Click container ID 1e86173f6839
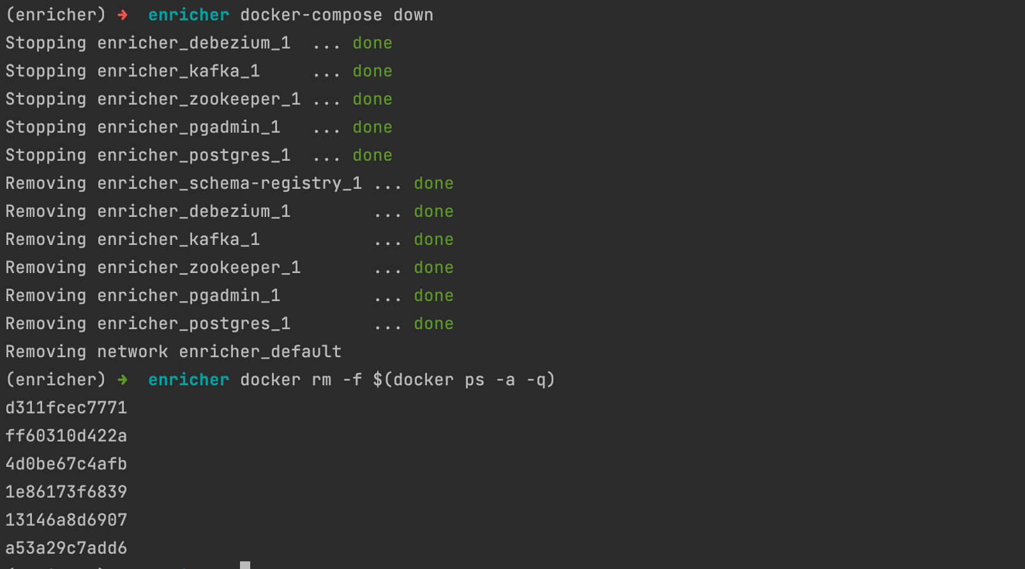 pyautogui.click(x=66, y=492)
